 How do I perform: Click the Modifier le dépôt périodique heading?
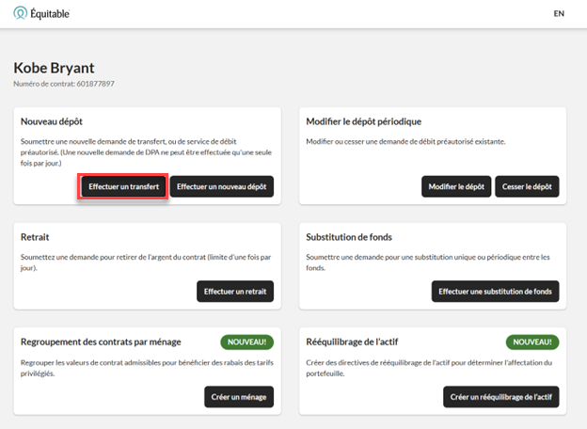tap(363, 121)
